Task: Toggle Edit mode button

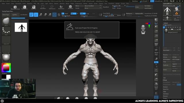Action: 31,15
